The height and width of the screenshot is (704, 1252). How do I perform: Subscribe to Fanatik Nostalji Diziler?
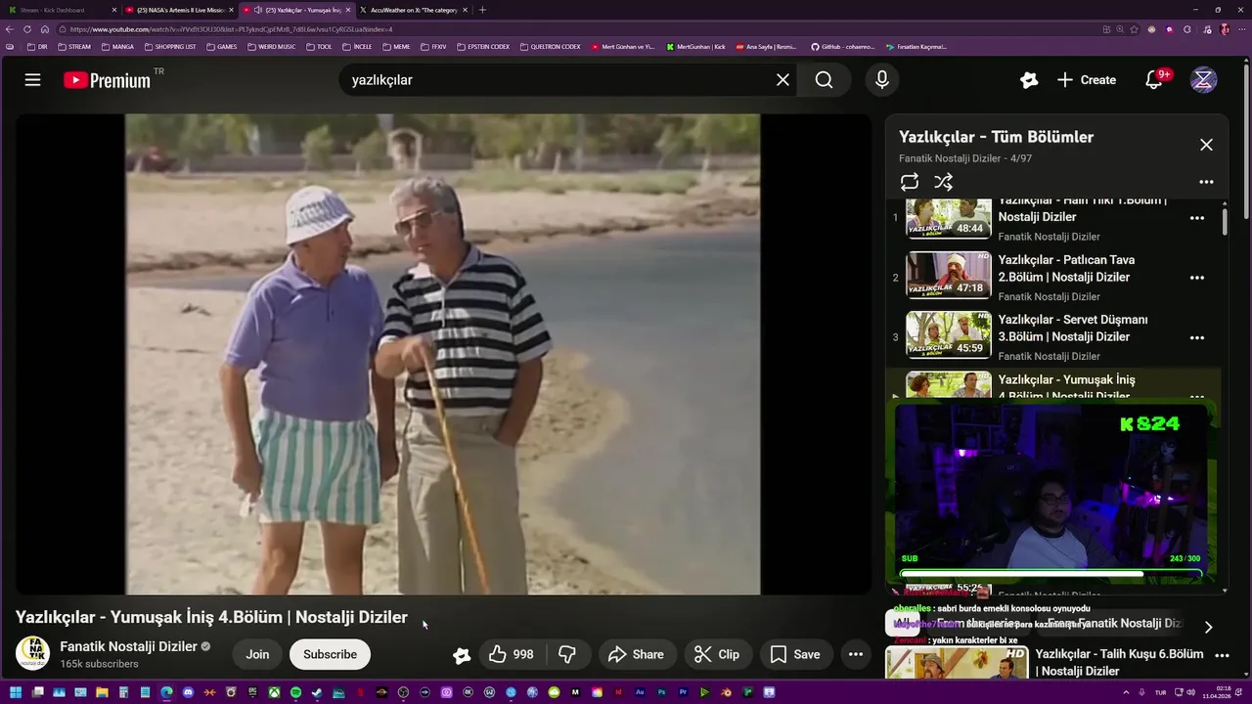330,654
